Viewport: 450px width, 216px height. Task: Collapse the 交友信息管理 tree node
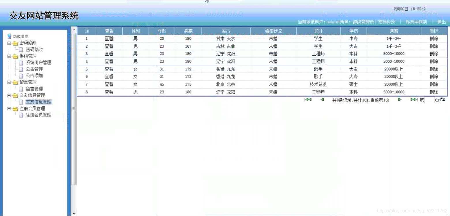[9, 95]
